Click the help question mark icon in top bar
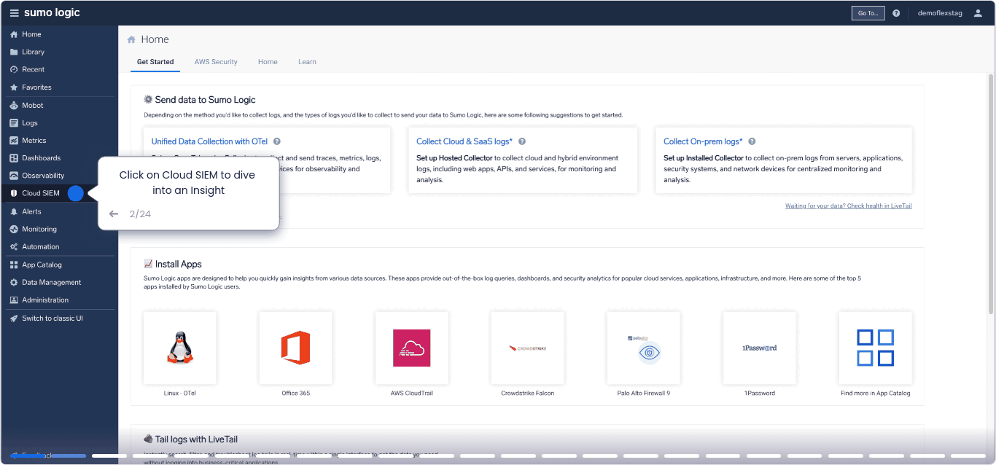This screenshot has height=465, width=996. (896, 13)
